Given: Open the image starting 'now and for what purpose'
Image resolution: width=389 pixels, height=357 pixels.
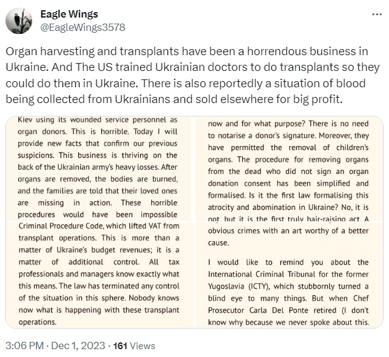Looking at the screenshot, I should [289, 168].
